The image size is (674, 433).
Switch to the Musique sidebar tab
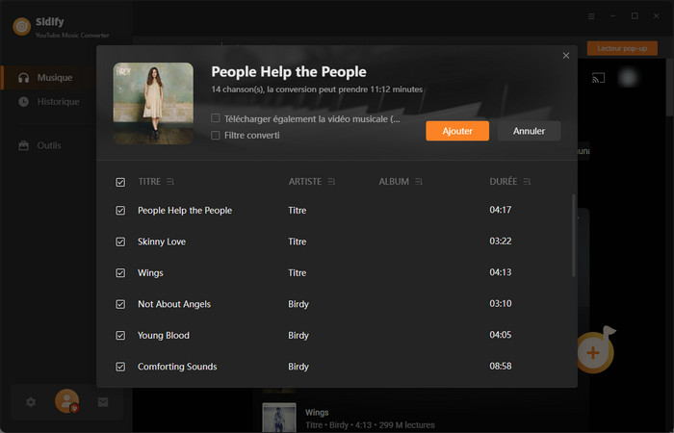tap(54, 77)
